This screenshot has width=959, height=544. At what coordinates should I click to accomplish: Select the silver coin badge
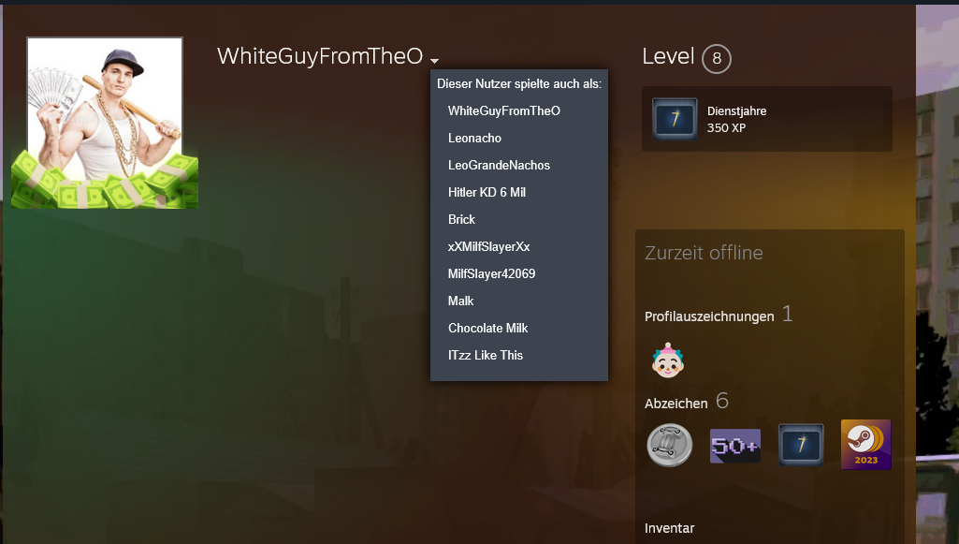coord(670,446)
